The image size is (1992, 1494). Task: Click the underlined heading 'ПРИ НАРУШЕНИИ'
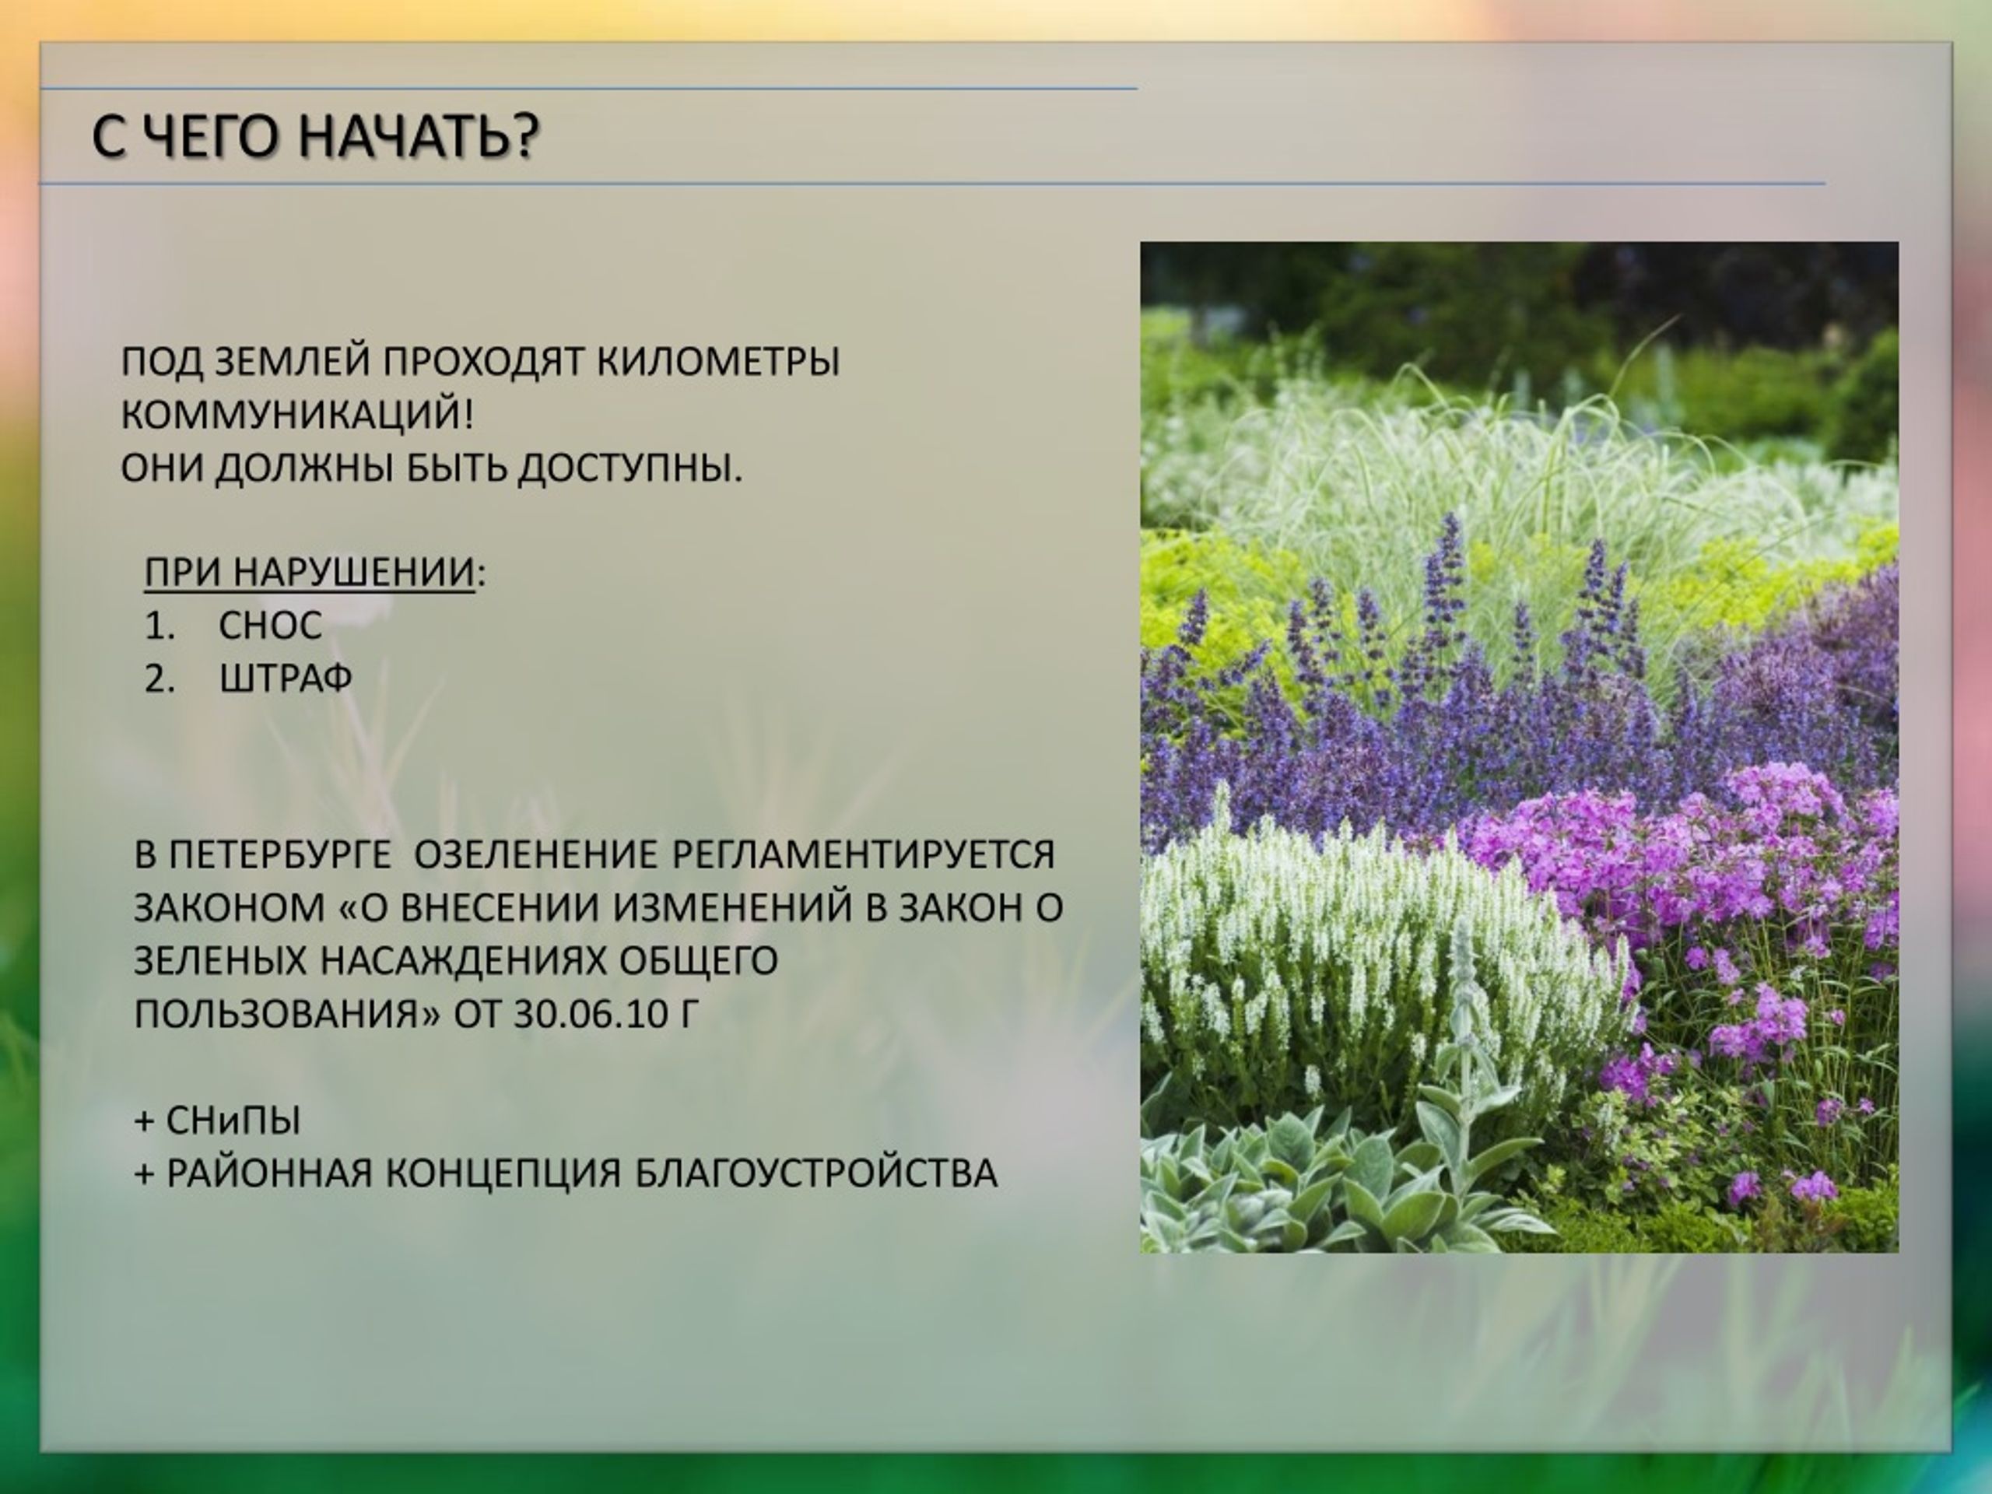(x=309, y=573)
